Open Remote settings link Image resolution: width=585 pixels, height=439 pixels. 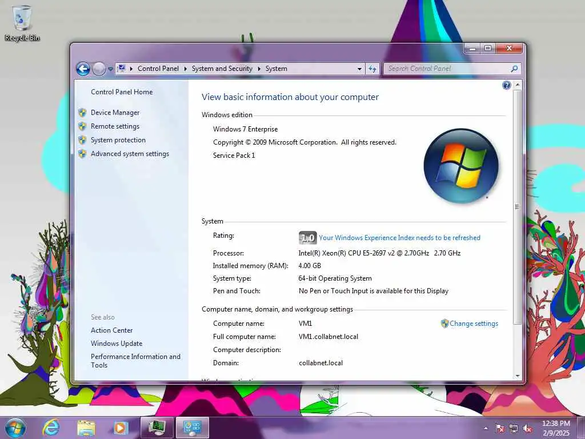115,126
